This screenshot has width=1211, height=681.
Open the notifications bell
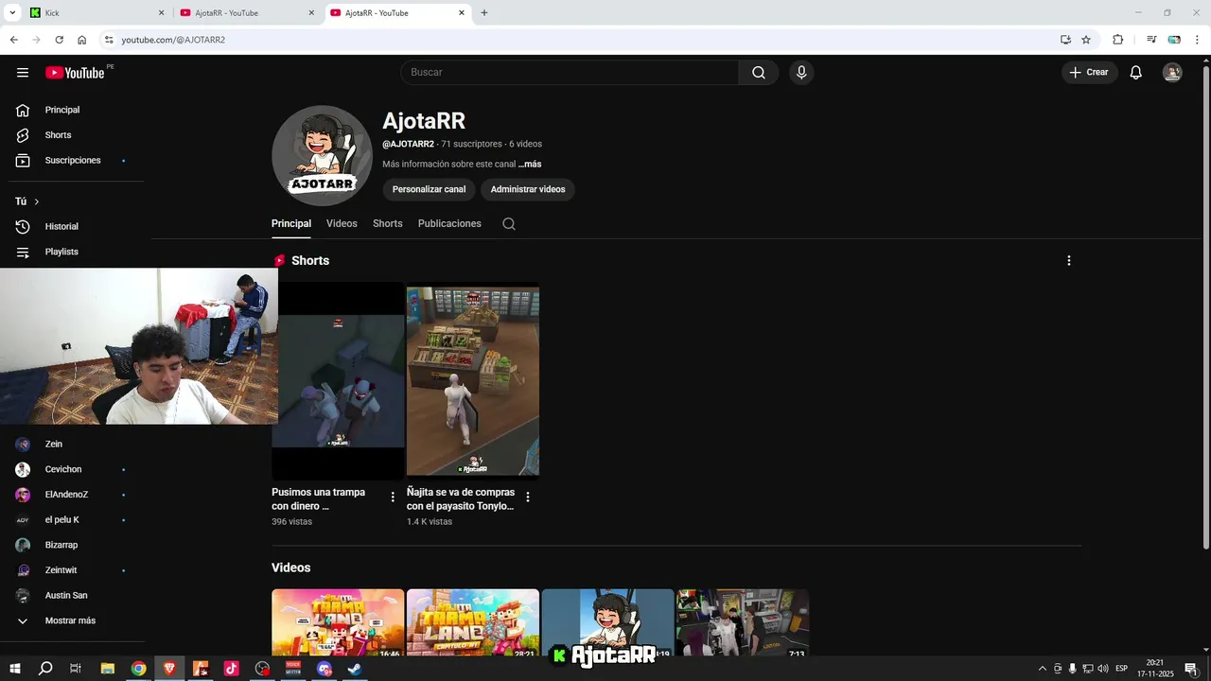tap(1136, 73)
